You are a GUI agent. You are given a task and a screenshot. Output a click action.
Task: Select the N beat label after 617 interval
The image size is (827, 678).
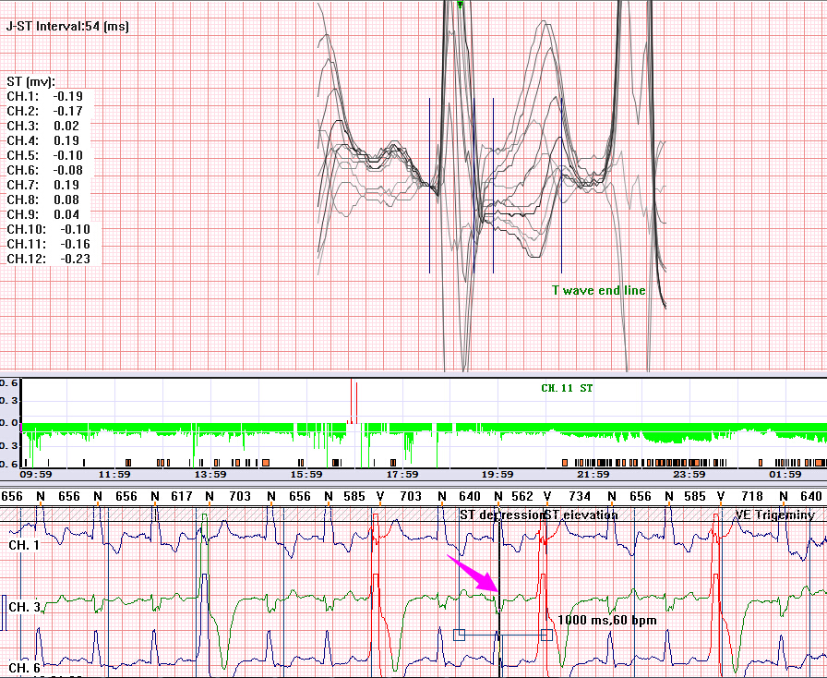click(x=210, y=496)
